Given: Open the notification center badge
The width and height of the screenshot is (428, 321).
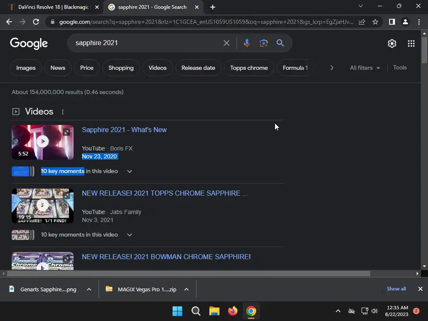Looking at the screenshot, I should pos(416,311).
